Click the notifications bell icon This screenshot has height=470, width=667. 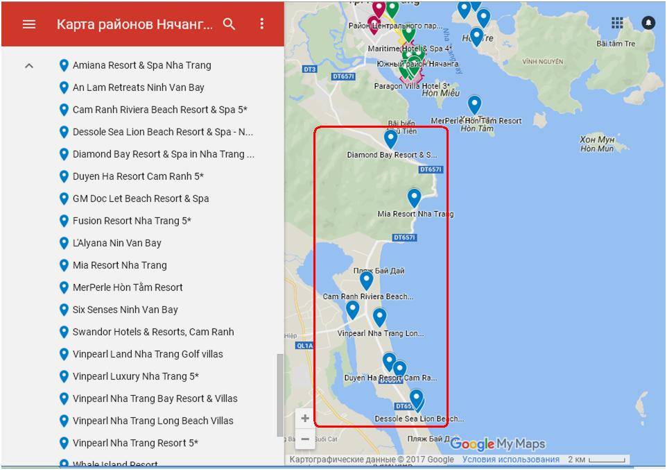click(x=648, y=23)
